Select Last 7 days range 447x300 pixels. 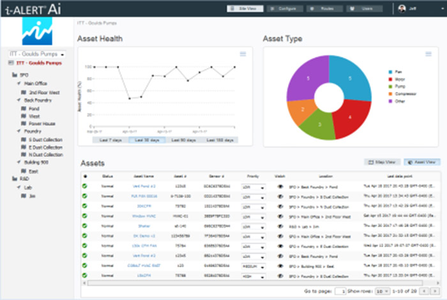110,140
